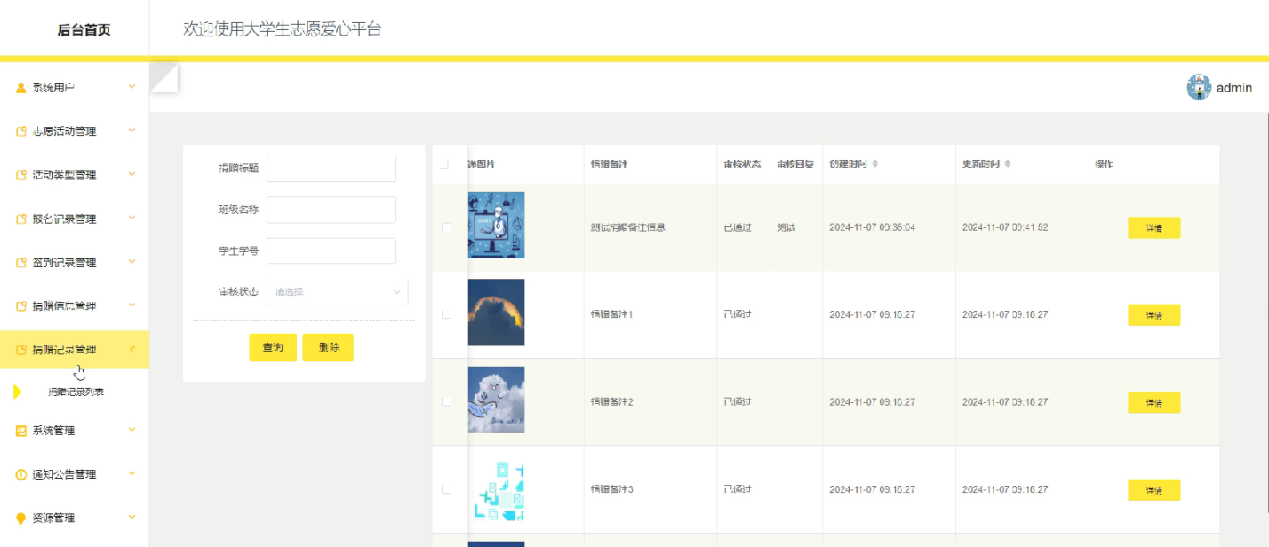
Task: Click 2024-11-07 09:41:52 update time cell
Action: pos(1005,227)
